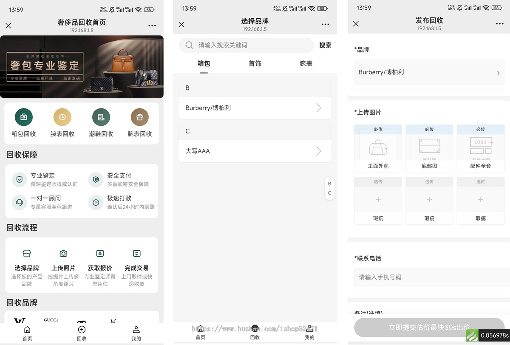Go to 我的 tab in 选择品牌 screen

309,332
